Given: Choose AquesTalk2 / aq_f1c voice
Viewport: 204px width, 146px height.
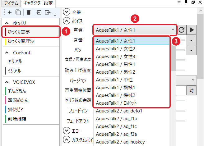Looking at the screenshot, I should pos(132,126).
